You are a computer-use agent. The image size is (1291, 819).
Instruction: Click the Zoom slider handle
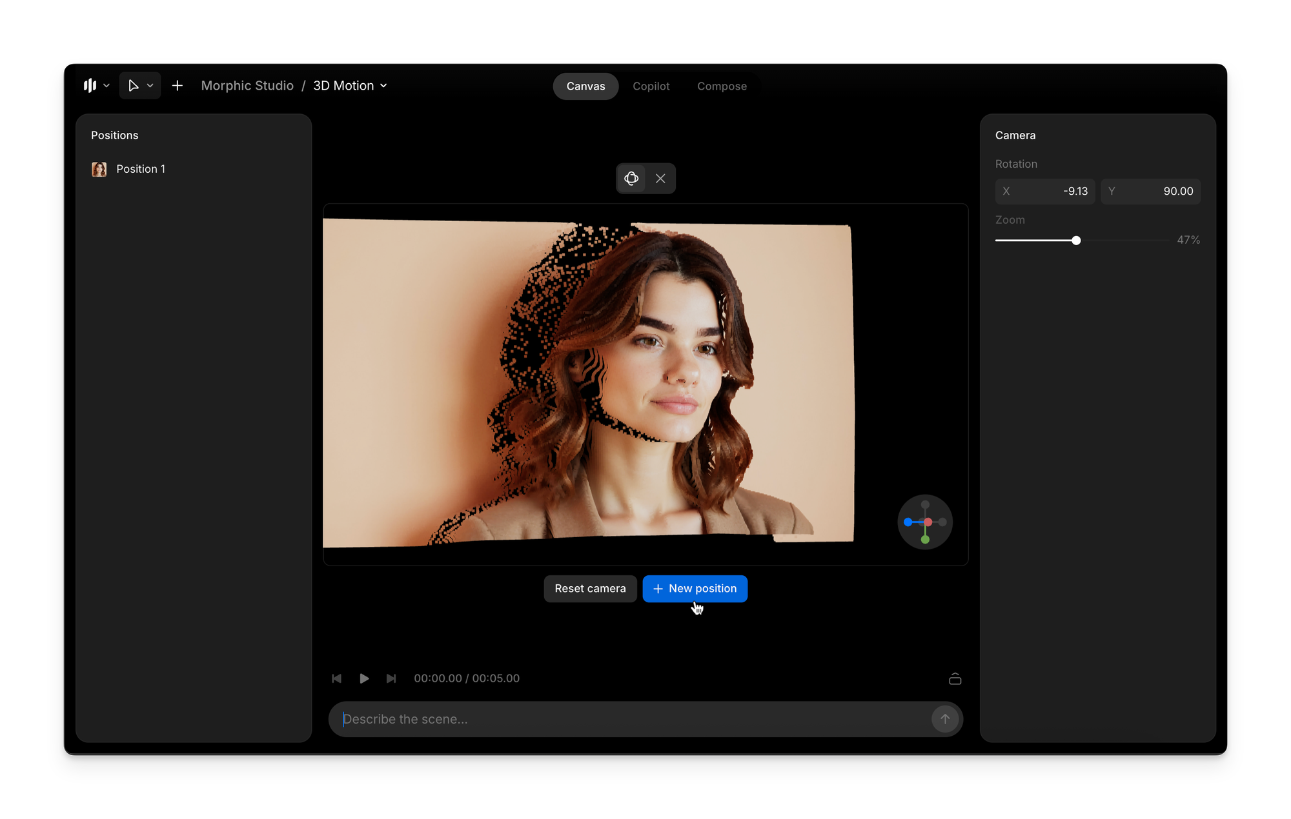[x=1076, y=241]
